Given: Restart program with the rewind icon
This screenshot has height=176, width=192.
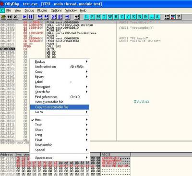Looking at the screenshot, I should click(10, 17).
